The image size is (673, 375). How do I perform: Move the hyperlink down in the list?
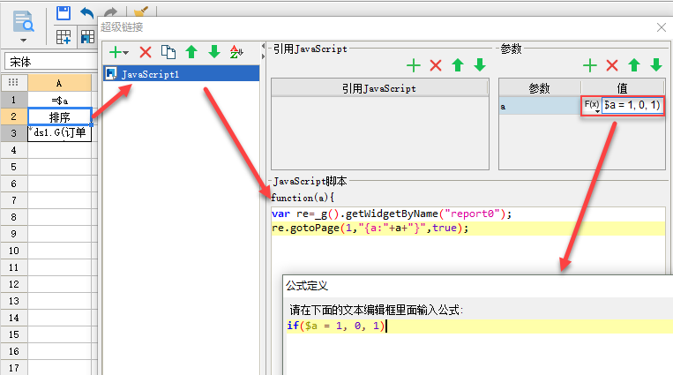point(214,52)
